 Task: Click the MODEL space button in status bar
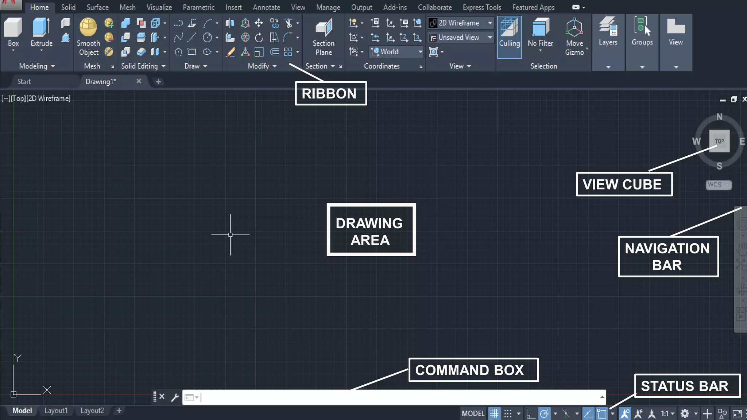pyautogui.click(x=473, y=413)
